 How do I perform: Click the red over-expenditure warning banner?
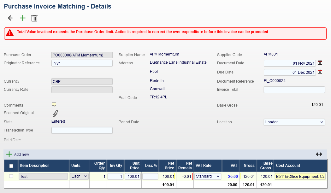pyautogui.click(x=165, y=33)
